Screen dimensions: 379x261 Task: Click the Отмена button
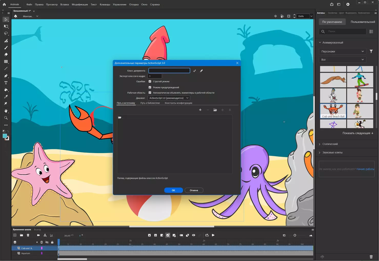pos(194,190)
